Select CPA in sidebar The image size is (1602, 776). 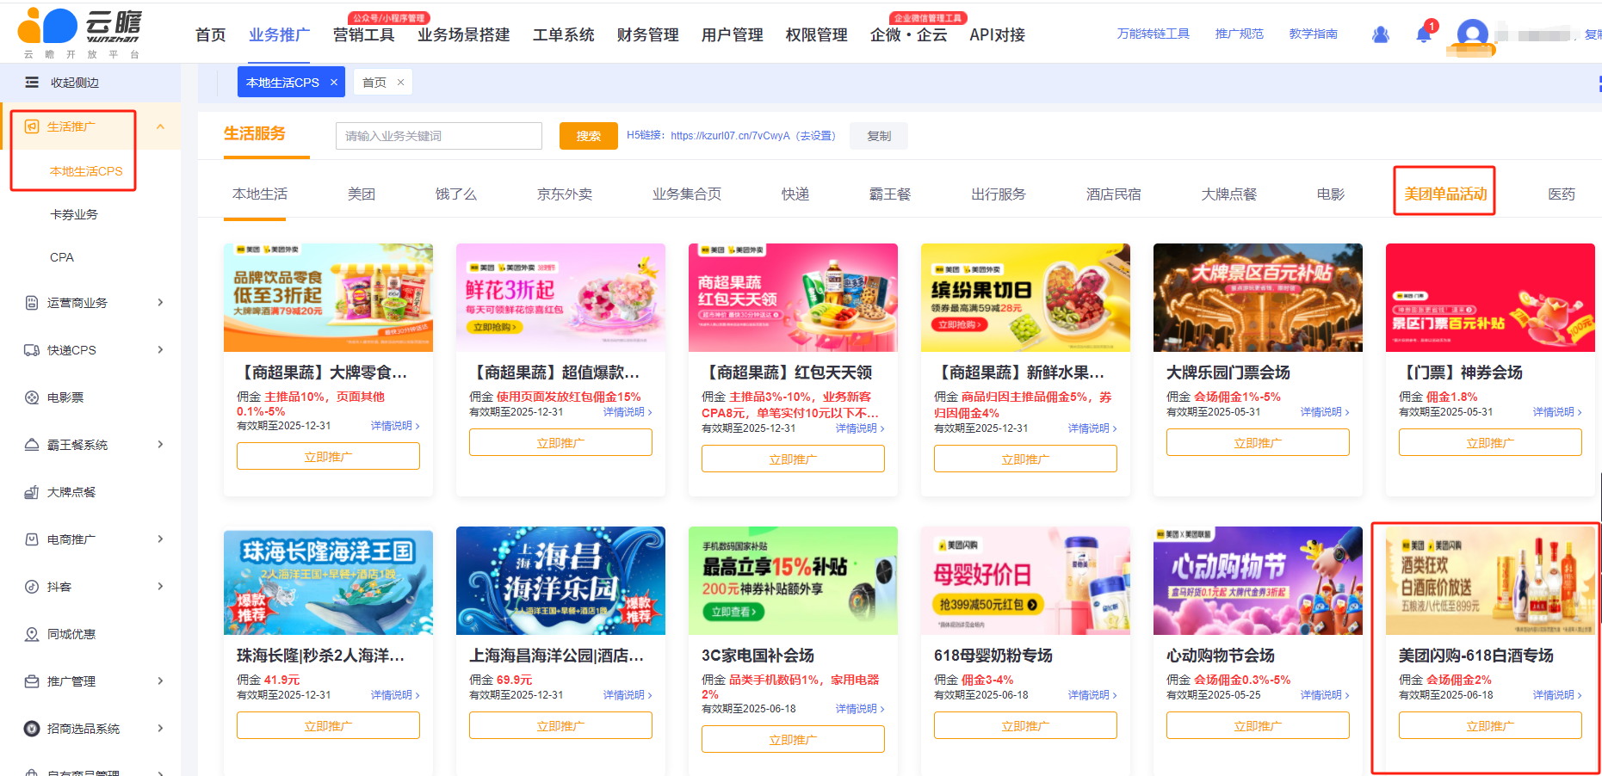point(62,257)
